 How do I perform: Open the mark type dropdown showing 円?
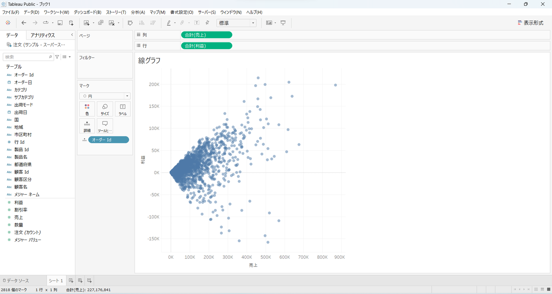[105, 96]
